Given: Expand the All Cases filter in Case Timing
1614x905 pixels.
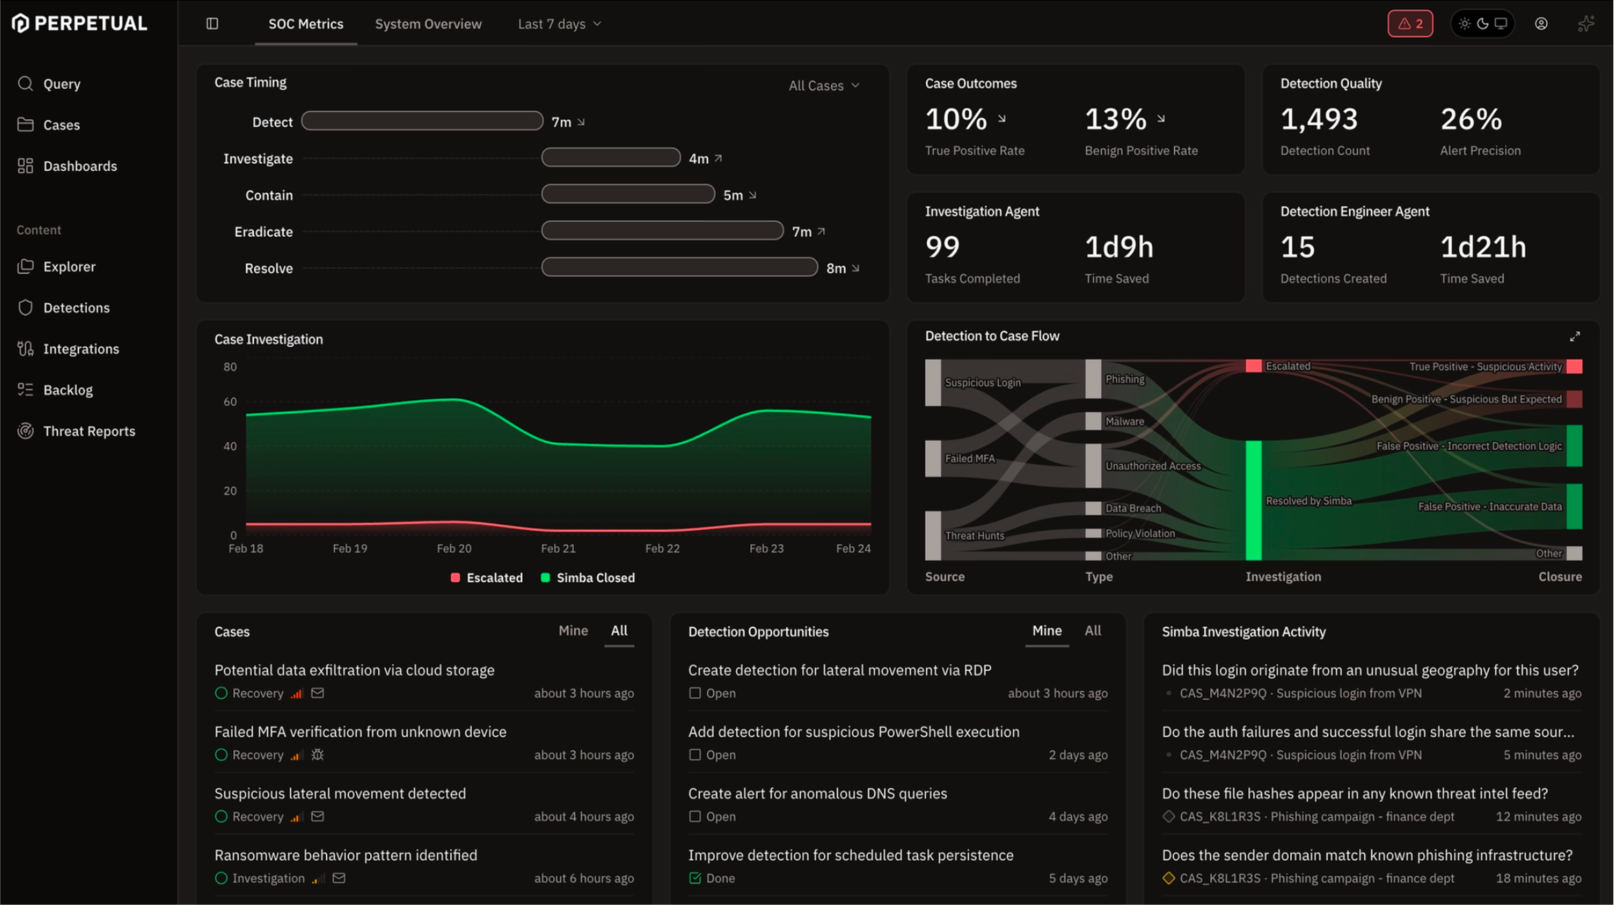Looking at the screenshot, I should (822, 85).
